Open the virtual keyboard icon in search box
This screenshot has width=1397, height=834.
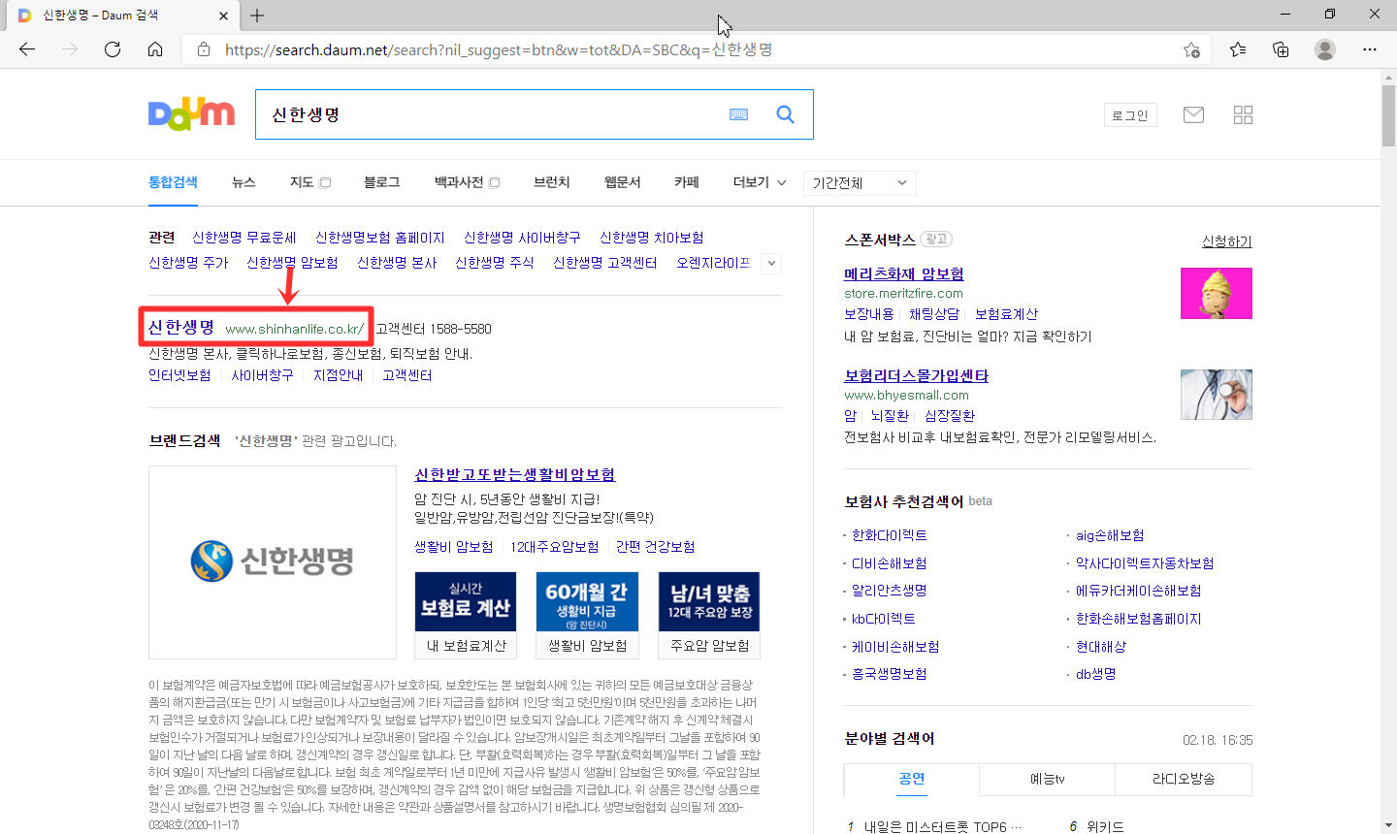[x=739, y=114]
